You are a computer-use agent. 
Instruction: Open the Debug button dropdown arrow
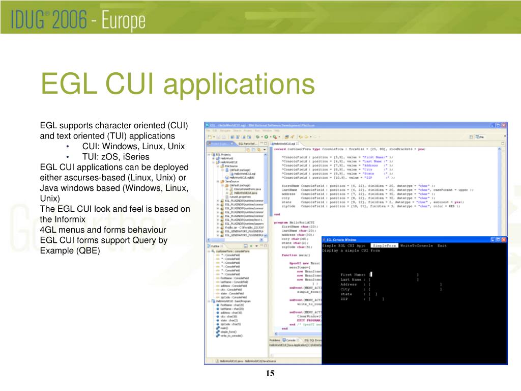(262, 136)
